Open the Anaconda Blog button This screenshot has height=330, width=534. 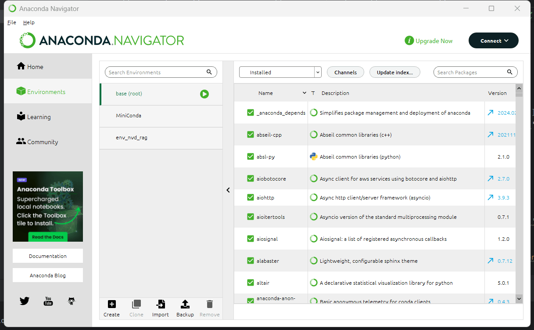click(x=48, y=275)
